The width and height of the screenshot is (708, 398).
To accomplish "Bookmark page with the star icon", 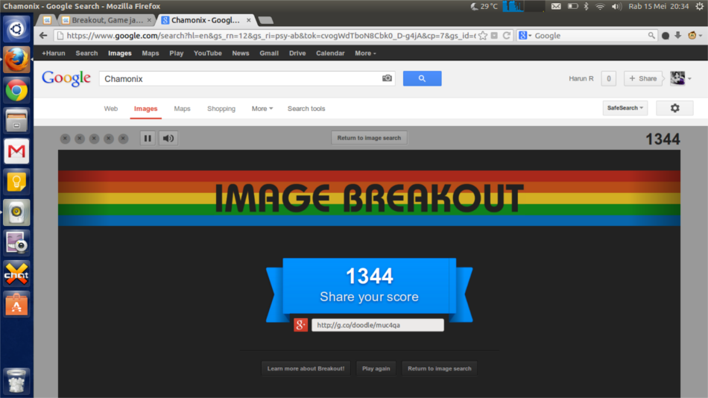I will 483,35.
